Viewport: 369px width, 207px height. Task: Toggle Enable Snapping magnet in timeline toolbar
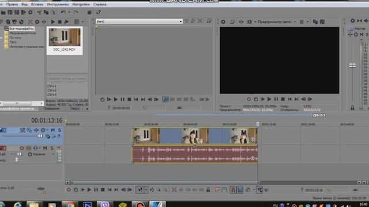233,190
